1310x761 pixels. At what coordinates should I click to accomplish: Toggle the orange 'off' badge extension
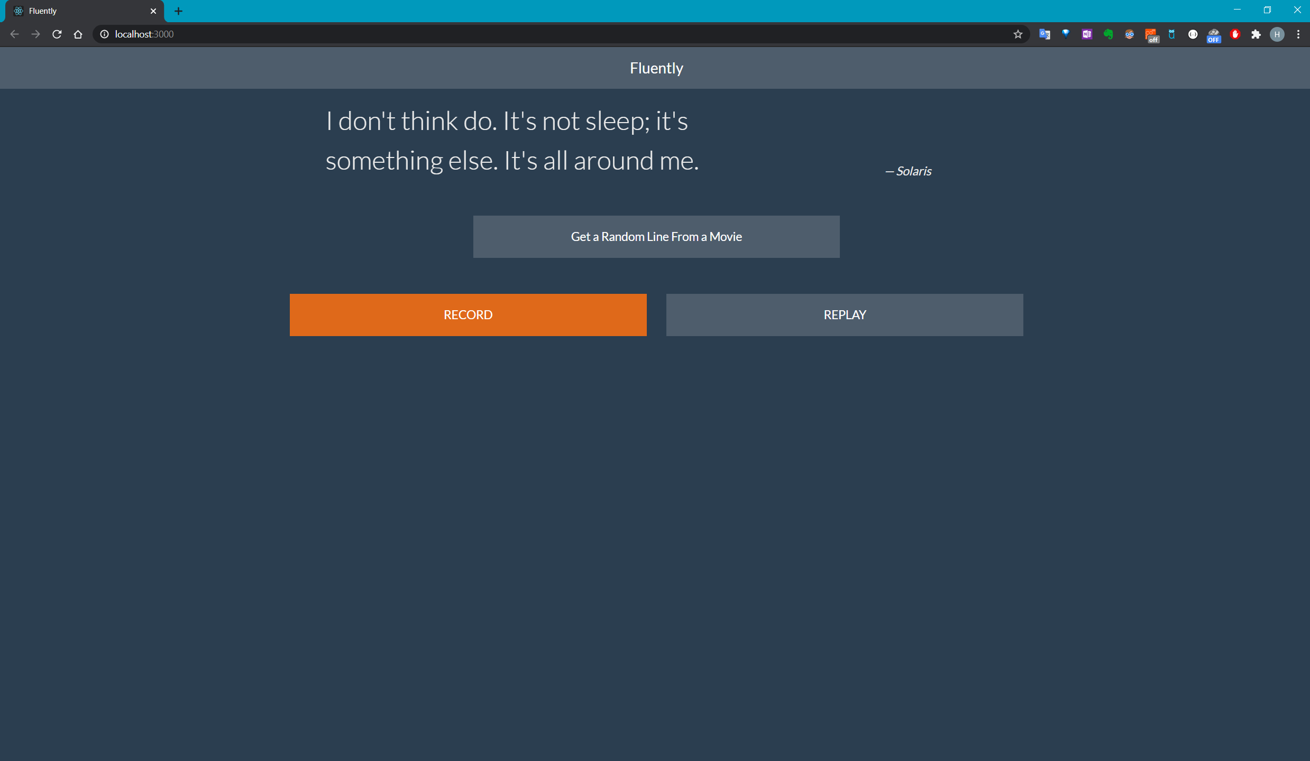[x=1151, y=35]
